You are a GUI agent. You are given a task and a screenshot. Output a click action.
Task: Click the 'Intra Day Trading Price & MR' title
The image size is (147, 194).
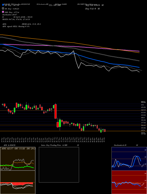point(54,145)
